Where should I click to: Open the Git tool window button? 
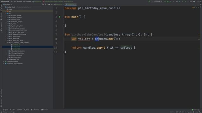5,110
